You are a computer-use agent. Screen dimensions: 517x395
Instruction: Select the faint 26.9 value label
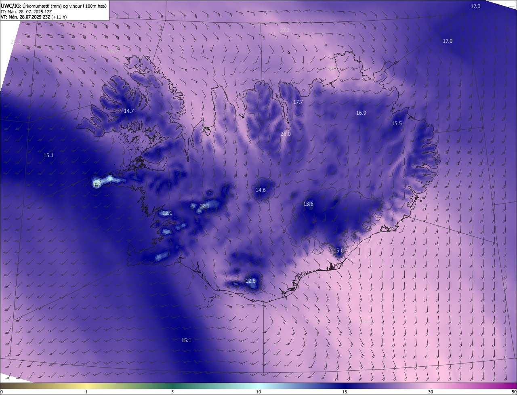(x=113, y=52)
